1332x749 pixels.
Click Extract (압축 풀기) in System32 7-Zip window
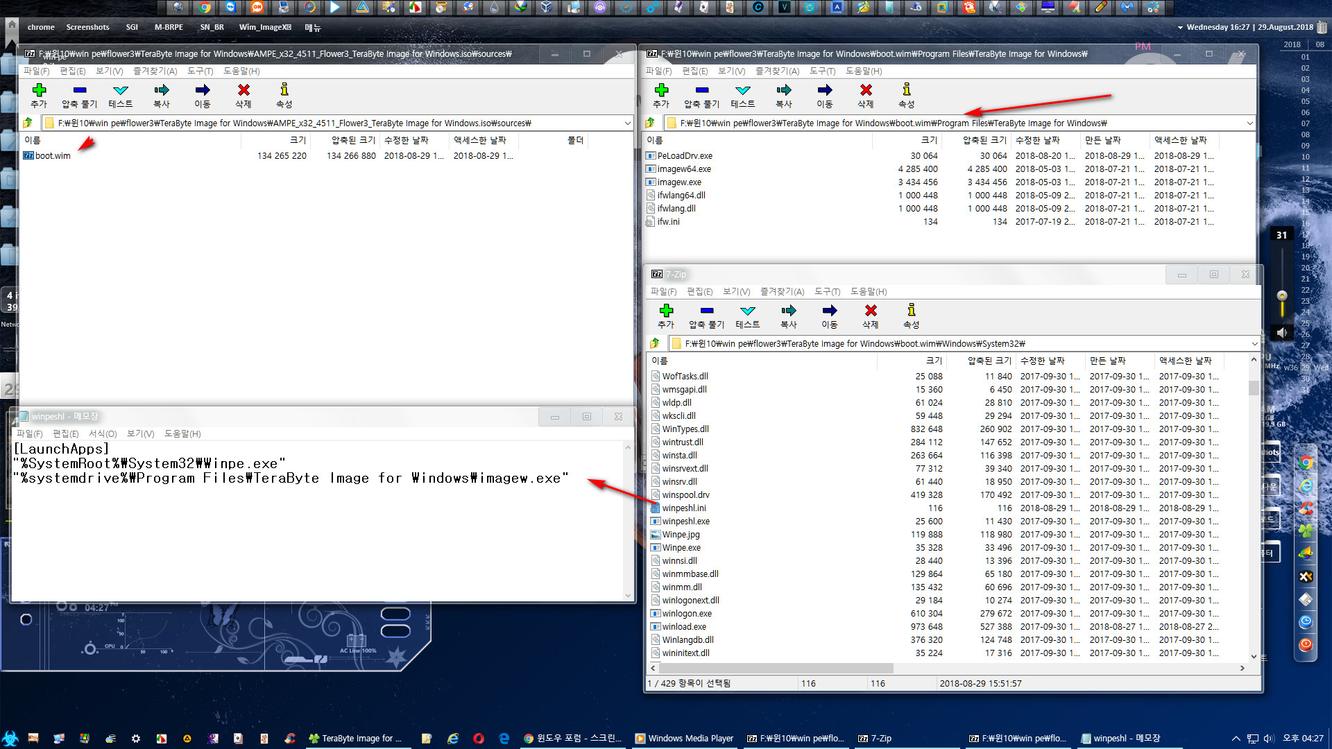click(706, 316)
